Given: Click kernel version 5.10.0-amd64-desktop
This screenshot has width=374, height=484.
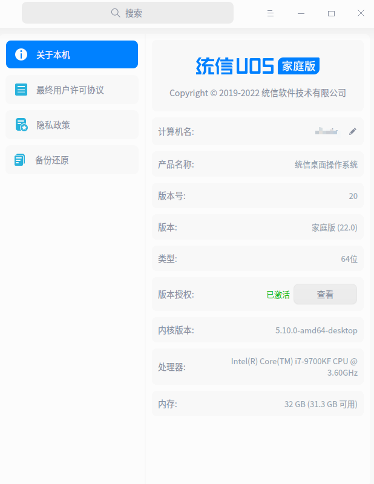Looking at the screenshot, I should (x=317, y=330).
